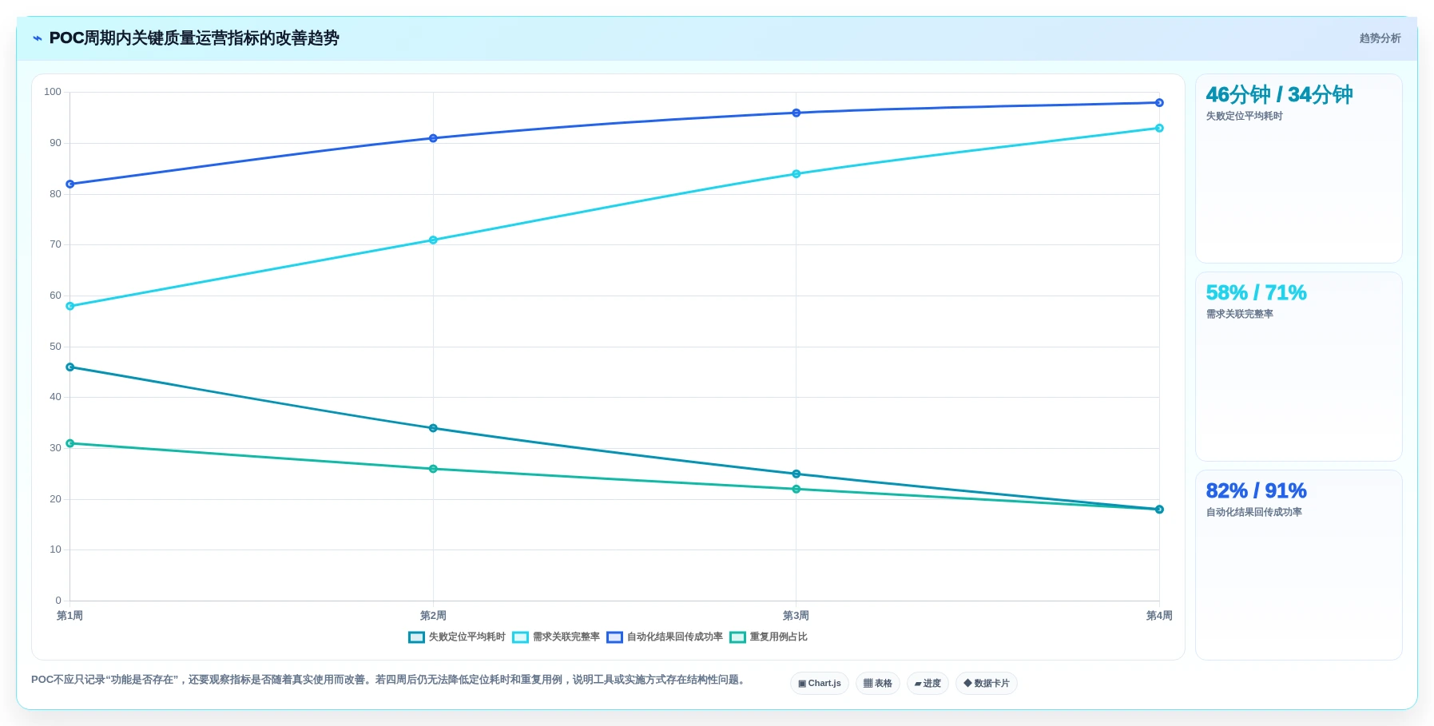Select 自动化结果回传成功率 point at 第1周
The image size is (1434, 726).
tap(70, 184)
